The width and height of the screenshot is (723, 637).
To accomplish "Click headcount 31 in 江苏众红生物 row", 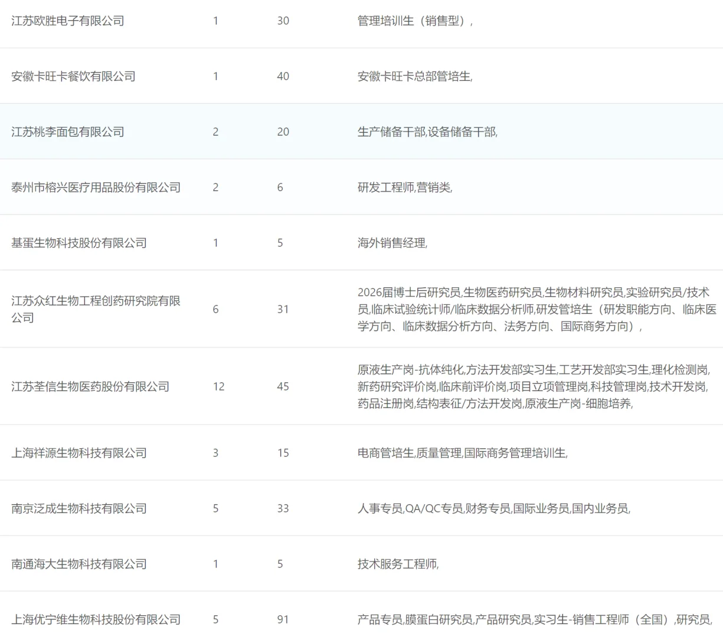I will 283,309.
